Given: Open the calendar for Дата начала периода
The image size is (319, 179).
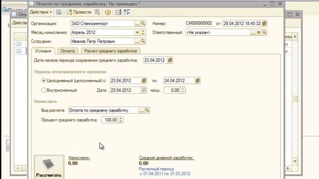Looking at the screenshot, I should [170, 60].
